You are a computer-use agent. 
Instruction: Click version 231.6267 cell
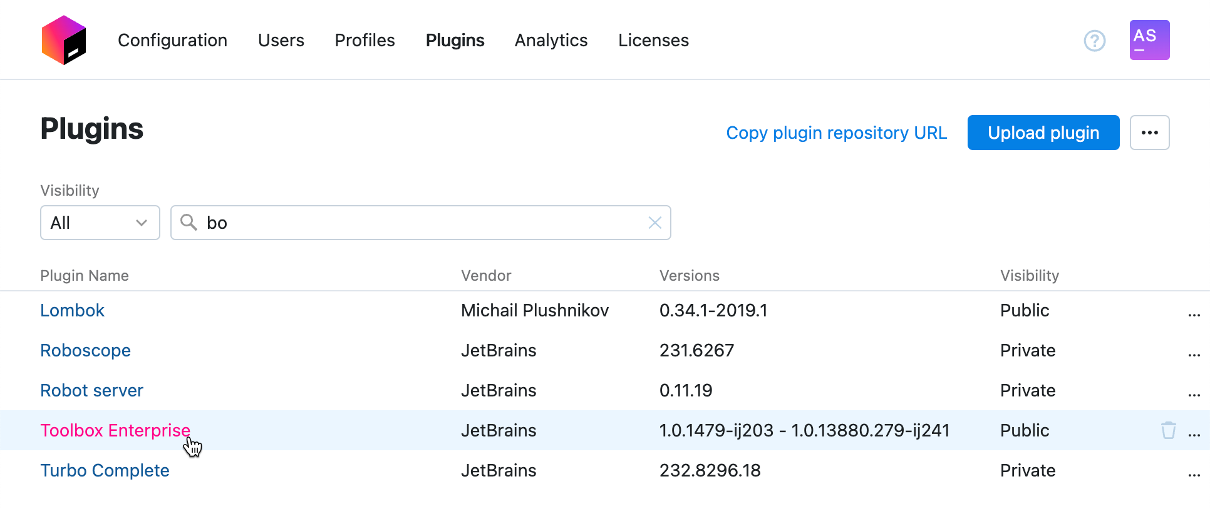[x=696, y=350]
